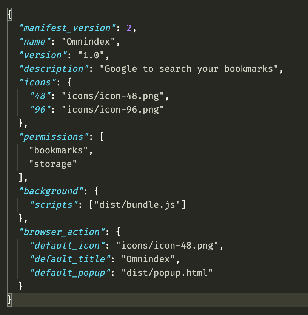The width and height of the screenshot is (308, 315).
Task: Click the "48" key under icons
Action: tap(40, 96)
